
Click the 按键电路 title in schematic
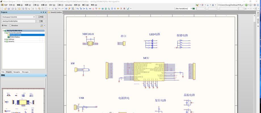[182, 35]
